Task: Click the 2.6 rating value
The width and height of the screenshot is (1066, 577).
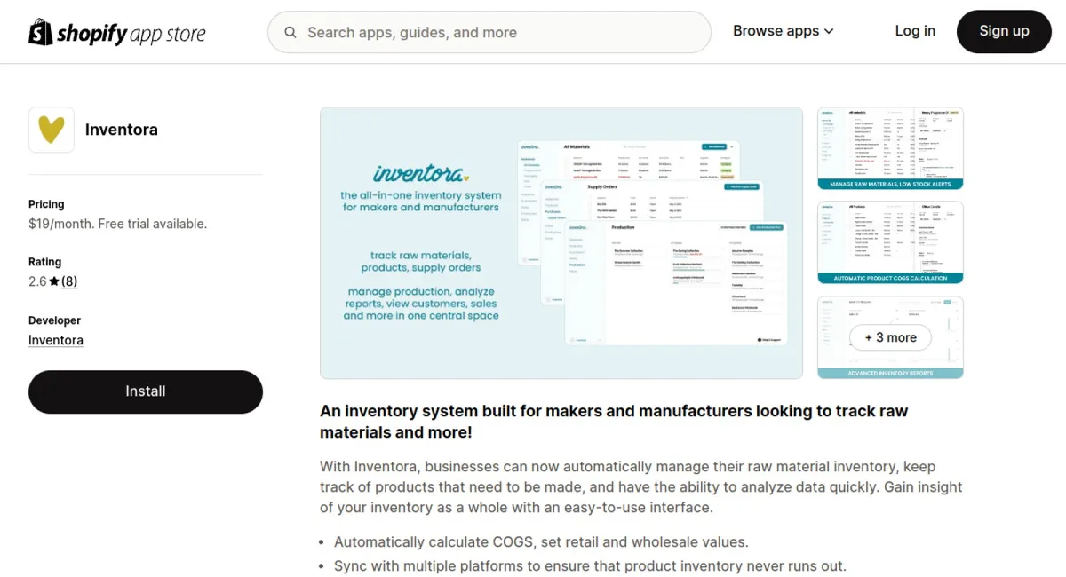Action: click(x=37, y=281)
